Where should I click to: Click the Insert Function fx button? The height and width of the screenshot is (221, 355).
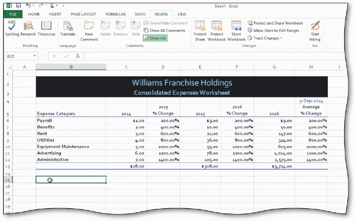(77, 56)
